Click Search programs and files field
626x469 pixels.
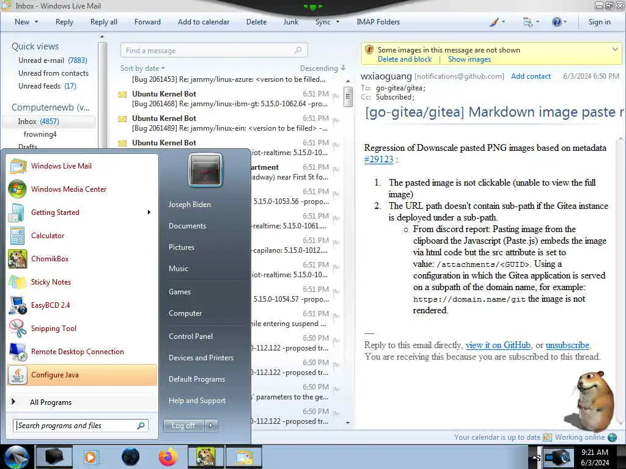click(x=81, y=426)
